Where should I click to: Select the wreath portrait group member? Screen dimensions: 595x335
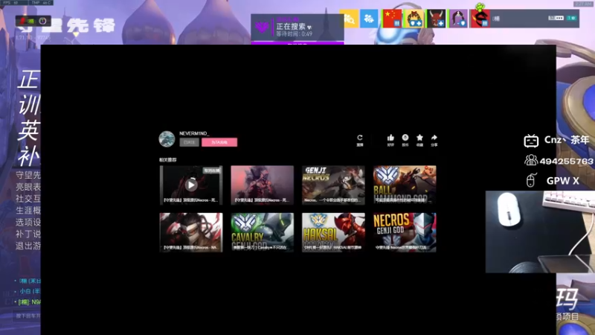click(x=414, y=19)
